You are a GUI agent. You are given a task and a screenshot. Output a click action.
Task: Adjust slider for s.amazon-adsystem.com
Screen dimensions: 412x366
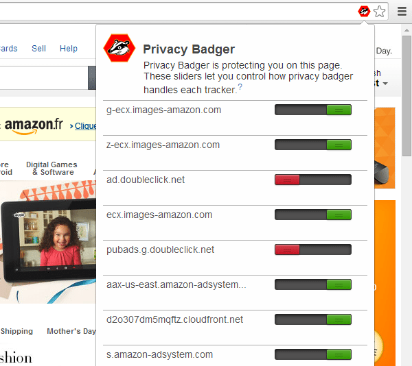313,354
